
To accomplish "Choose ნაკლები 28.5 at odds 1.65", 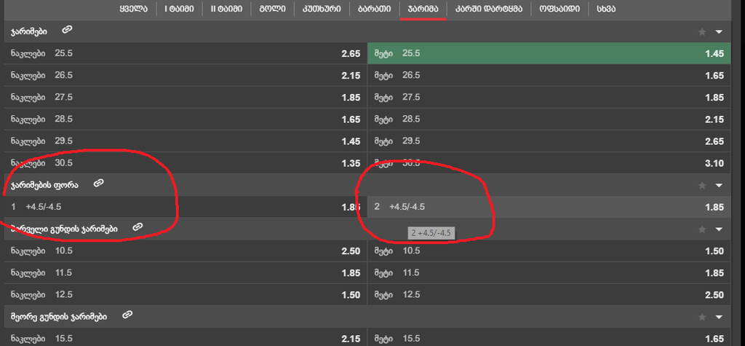I will [x=186, y=119].
